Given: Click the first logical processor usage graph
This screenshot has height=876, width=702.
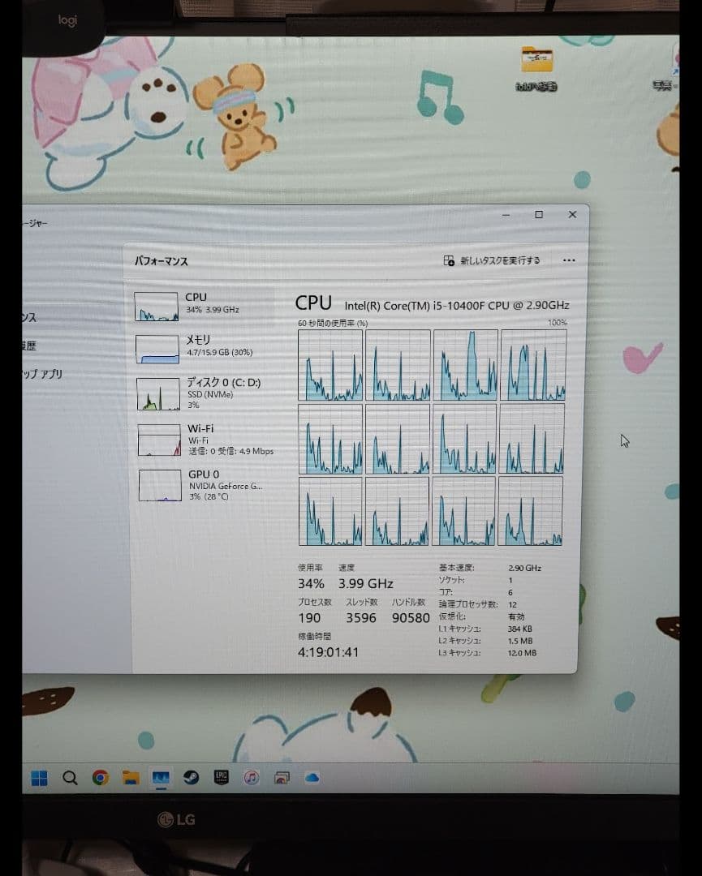Looking at the screenshot, I should pyautogui.click(x=330, y=365).
